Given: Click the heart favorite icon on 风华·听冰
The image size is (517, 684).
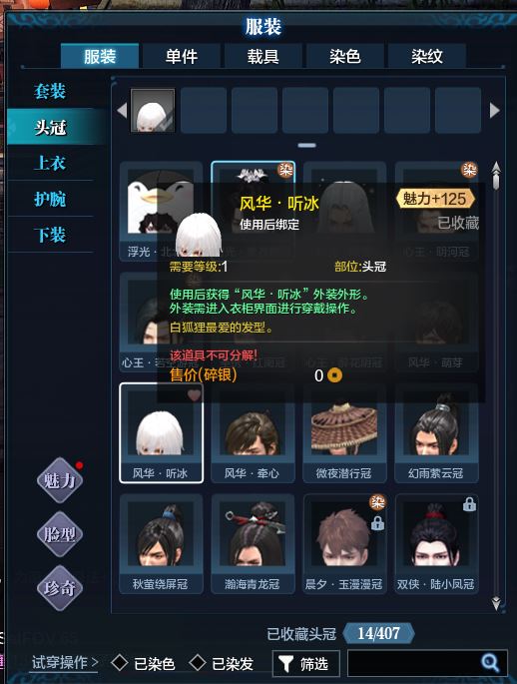Looking at the screenshot, I should click(x=194, y=394).
